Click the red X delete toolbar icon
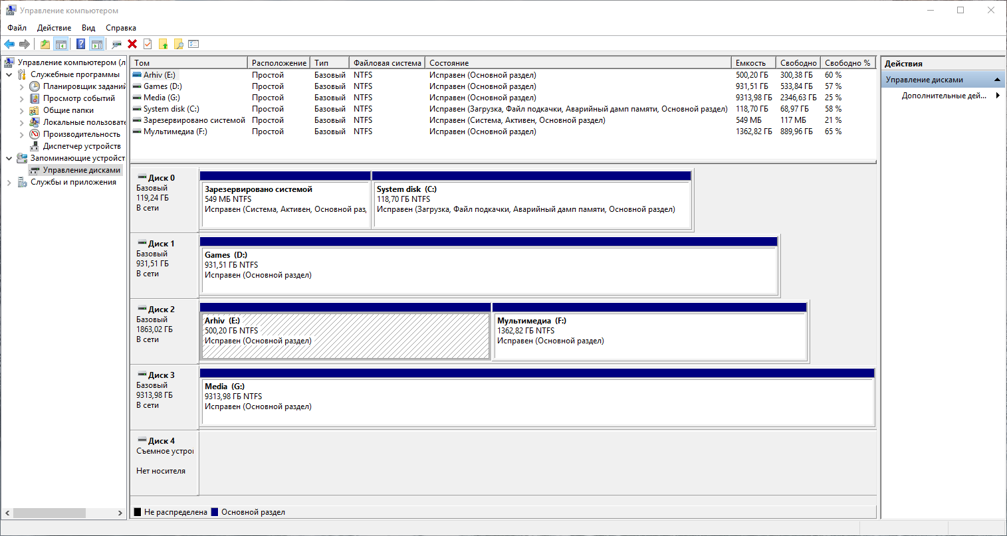The height and width of the screenshot is (536, 1007). pyautogui.click(x=132, y=45)
